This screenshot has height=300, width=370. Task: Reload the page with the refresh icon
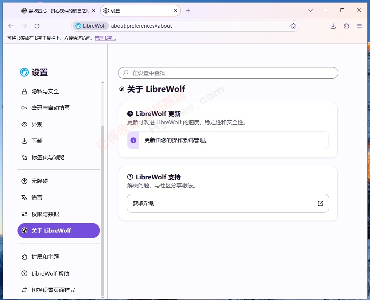37,26
